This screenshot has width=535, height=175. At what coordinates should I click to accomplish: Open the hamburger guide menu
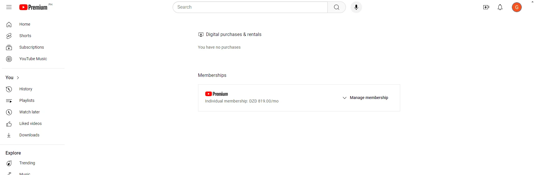[9, 7]
